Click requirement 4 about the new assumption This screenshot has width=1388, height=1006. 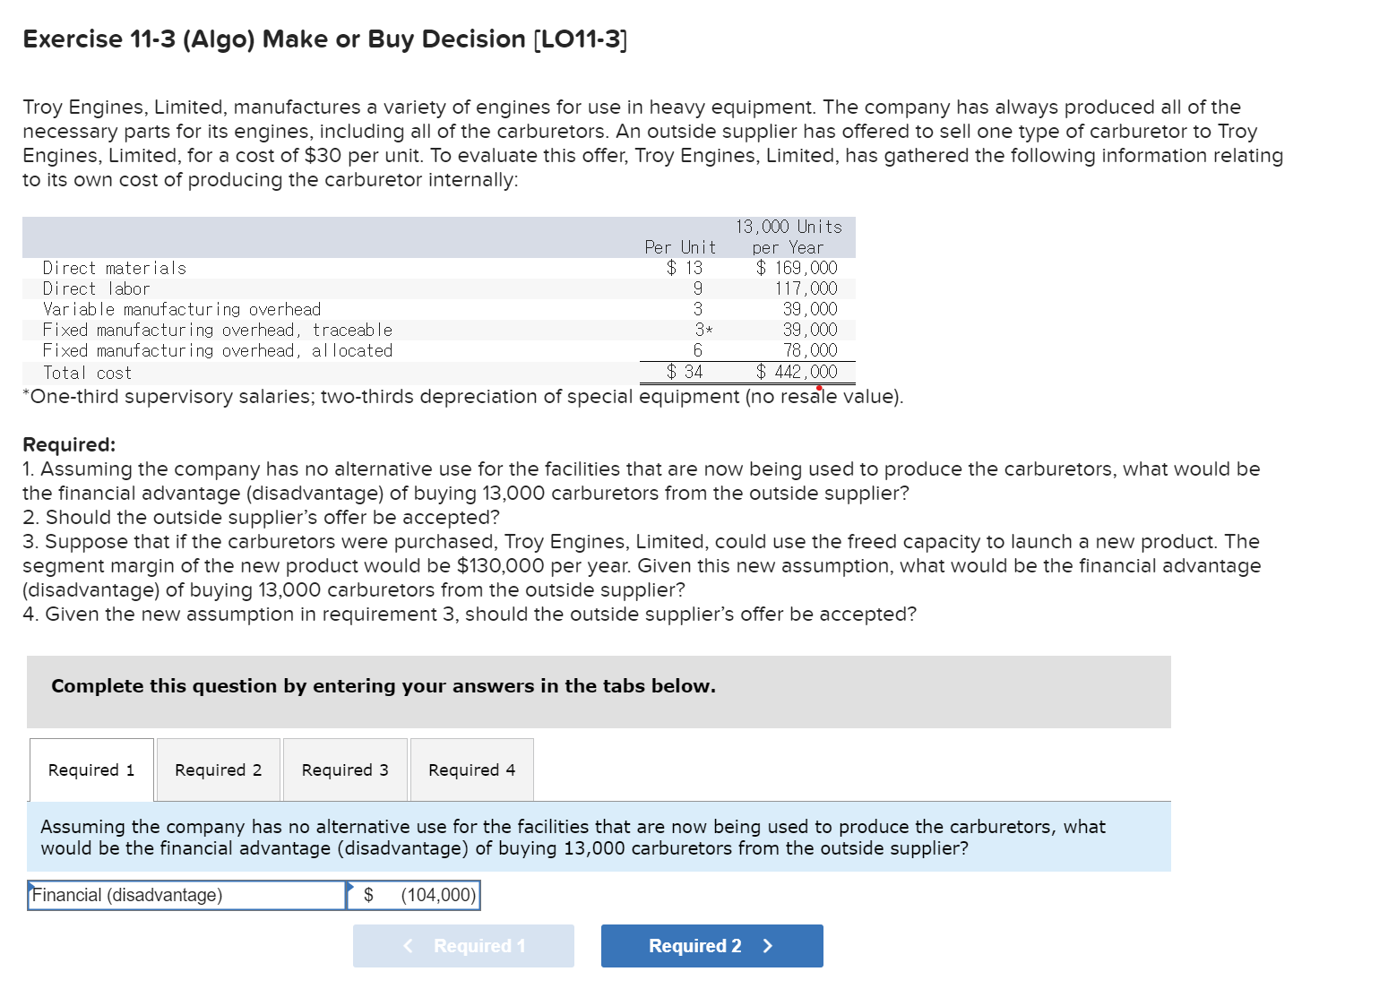point(470,614)
